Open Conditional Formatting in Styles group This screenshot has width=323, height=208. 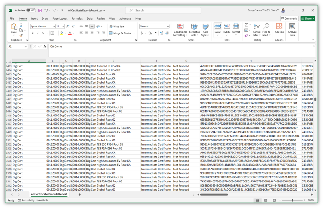click(180, 29)
